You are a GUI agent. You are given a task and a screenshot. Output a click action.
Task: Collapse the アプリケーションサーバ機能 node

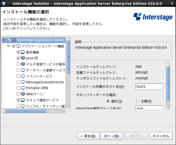[9, 46]
